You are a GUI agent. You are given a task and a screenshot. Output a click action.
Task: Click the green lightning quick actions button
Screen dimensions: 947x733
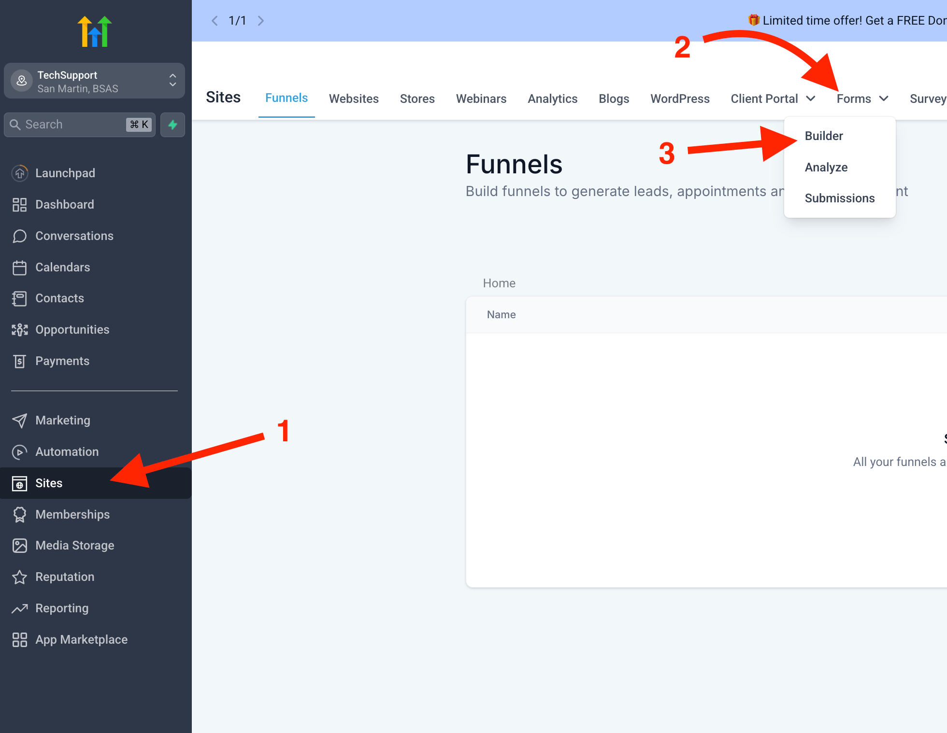pos(172,125)
